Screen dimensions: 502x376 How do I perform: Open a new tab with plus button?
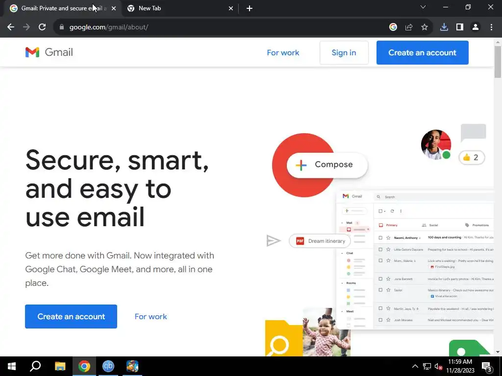point(250,8)
